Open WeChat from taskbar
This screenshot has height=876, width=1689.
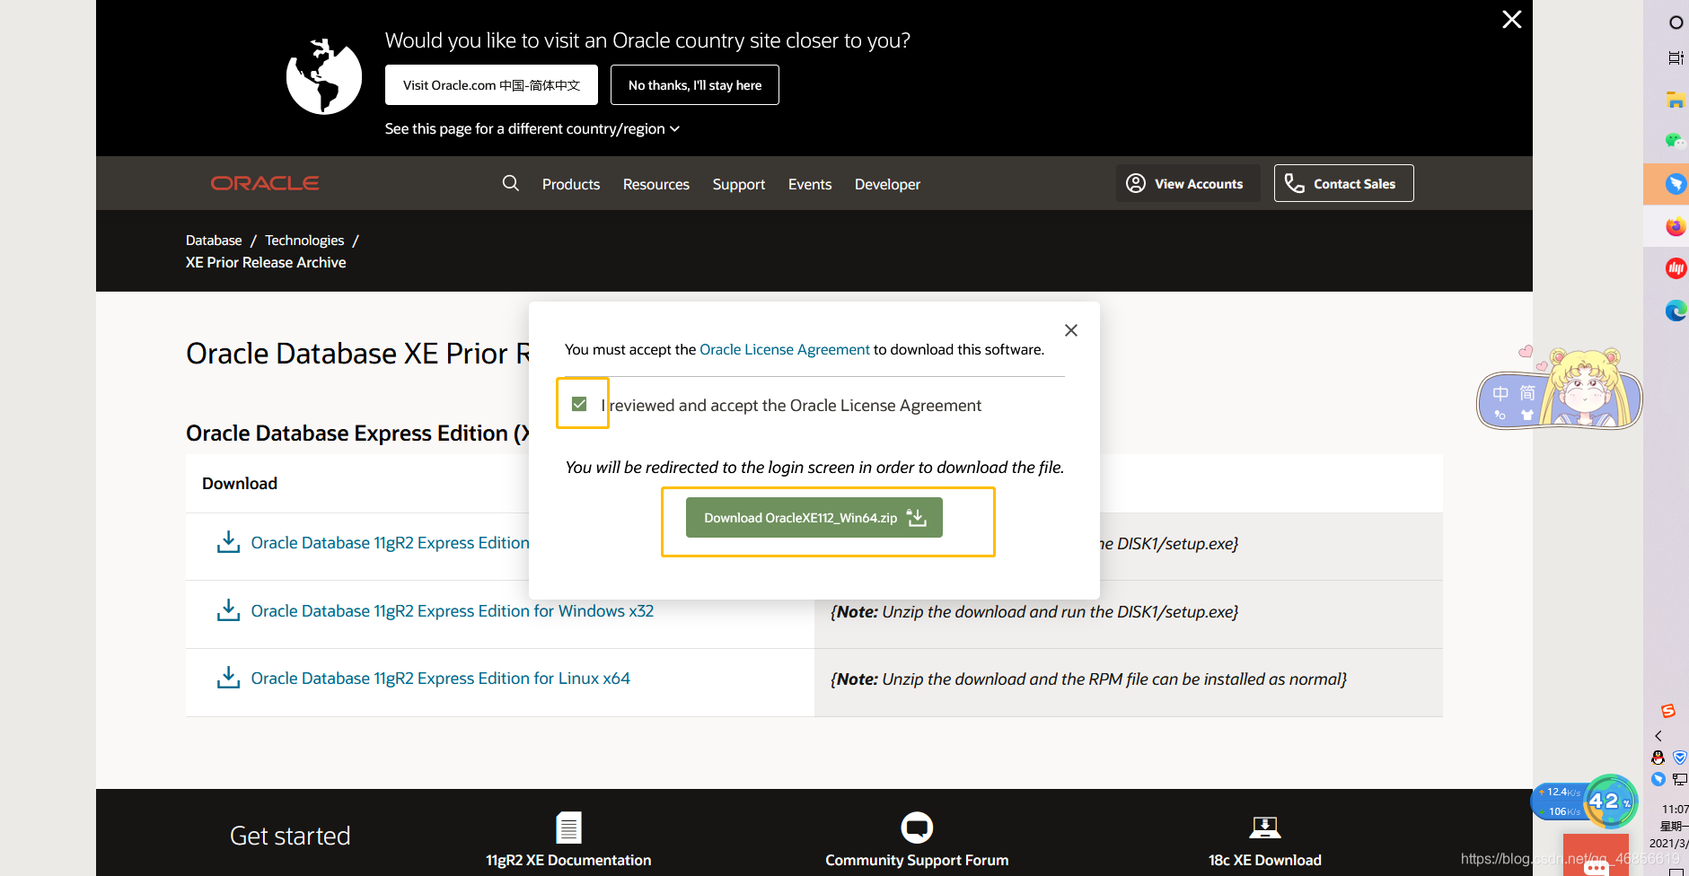1676,141
